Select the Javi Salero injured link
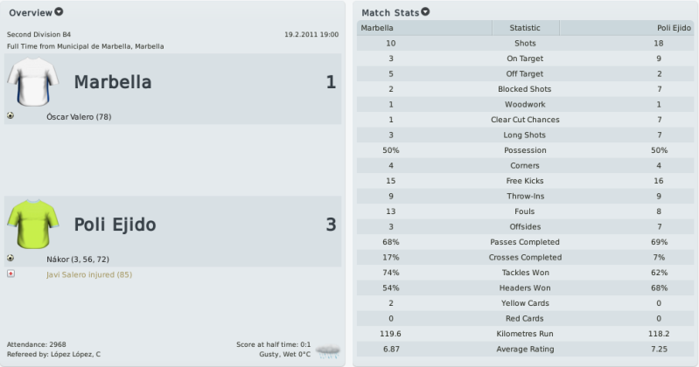The width and height of the screenshot is (699, 367). pyautogui.click(x=89, y=274)
